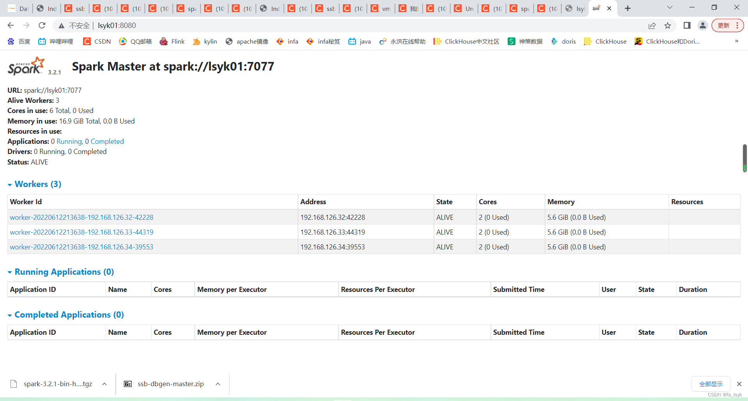Viewport: 748px width, 401px height.
Task: Open the infa bookmark
Action: pos(287,41)
